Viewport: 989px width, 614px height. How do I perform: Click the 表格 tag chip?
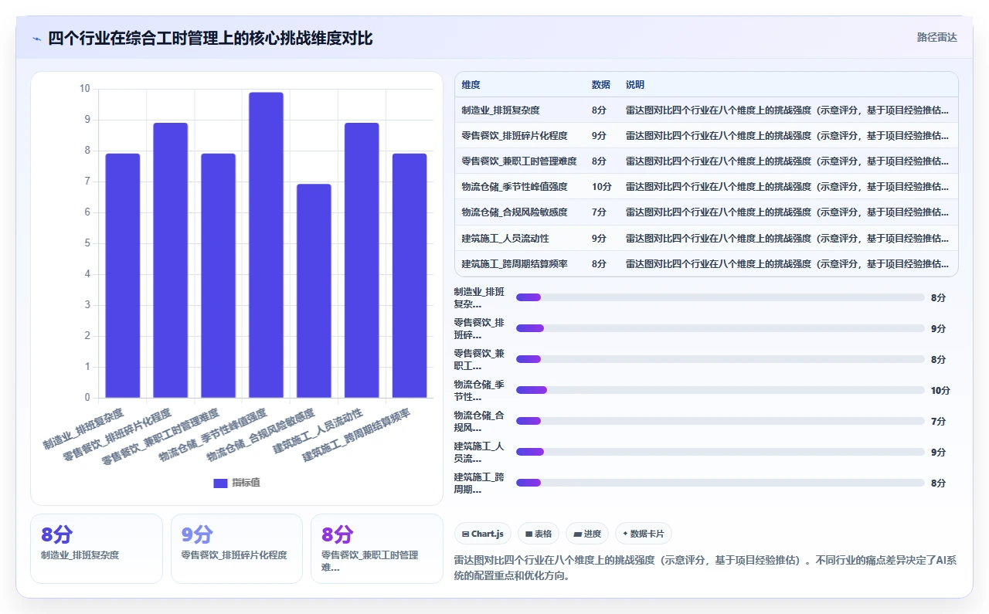(x=539, y=534)
